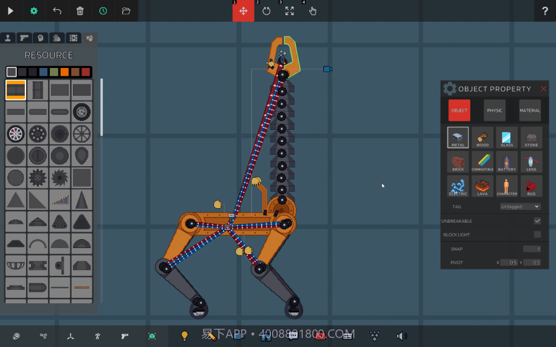The width and height of the screenshot is (556, 347).
Task: Pick the blue color swatch
Action: (43, 72)
